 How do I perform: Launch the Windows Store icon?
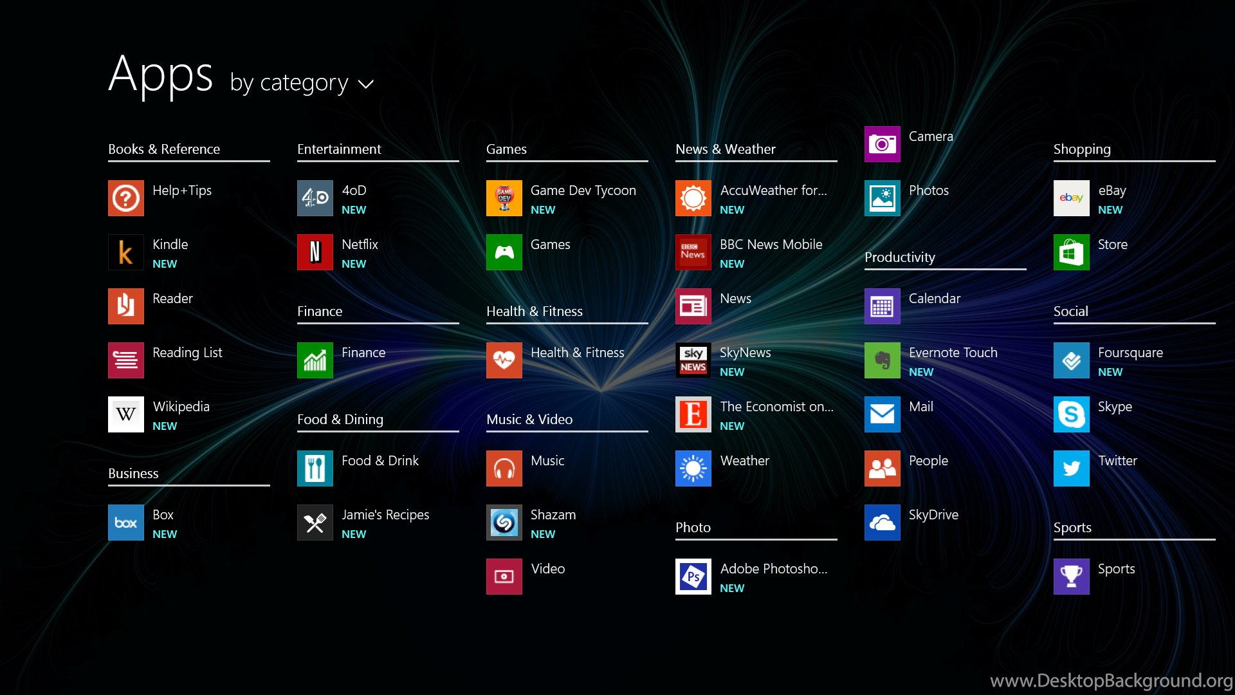(1072, 252)
